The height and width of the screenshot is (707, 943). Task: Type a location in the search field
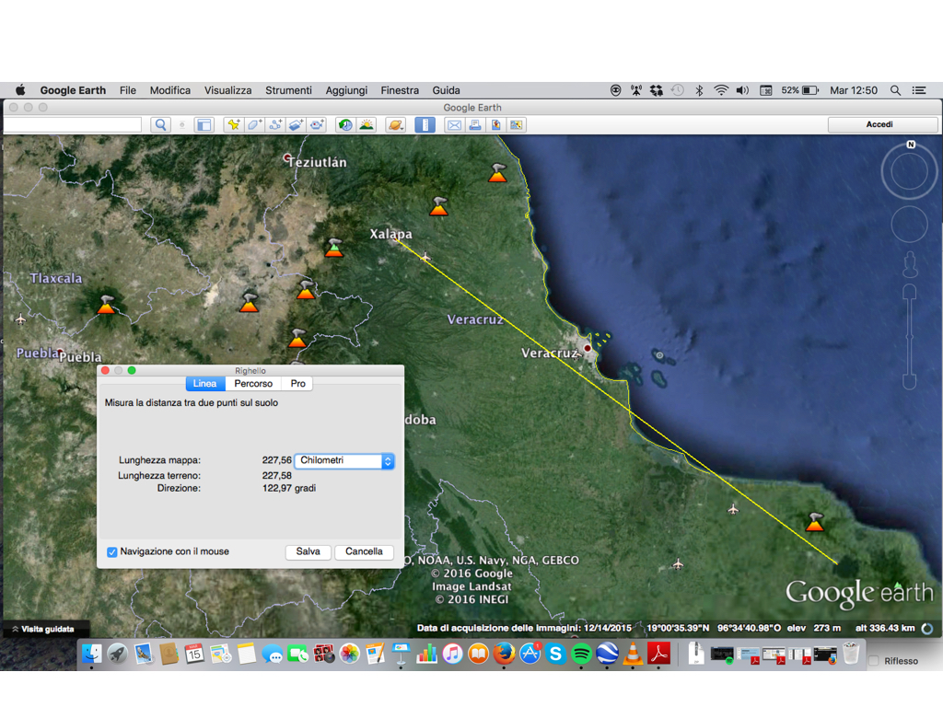(x=72, y=124)
